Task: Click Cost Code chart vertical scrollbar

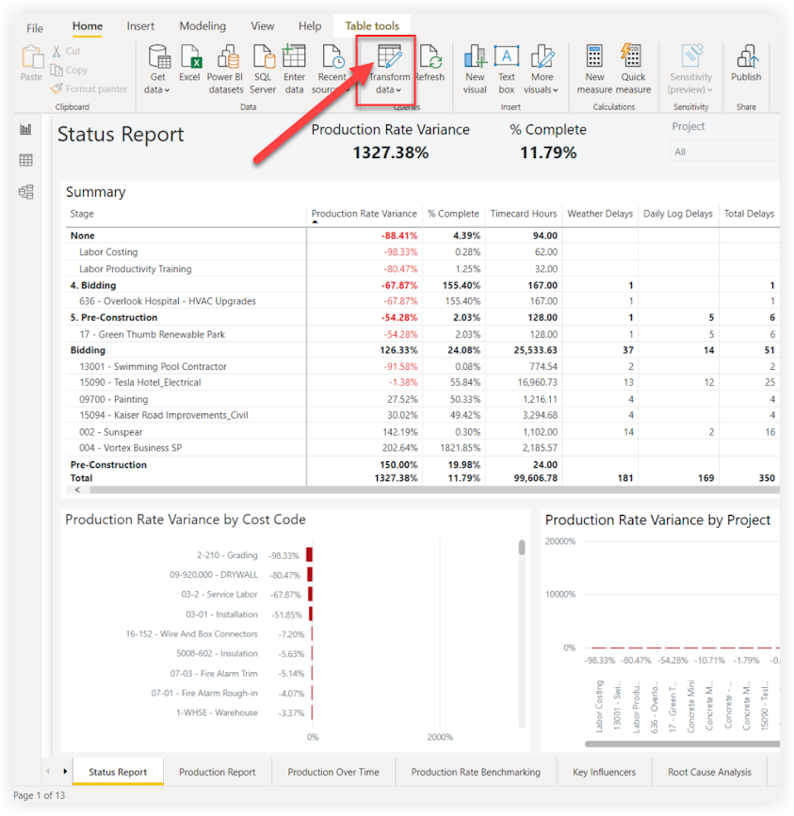Action: point(522,548)
